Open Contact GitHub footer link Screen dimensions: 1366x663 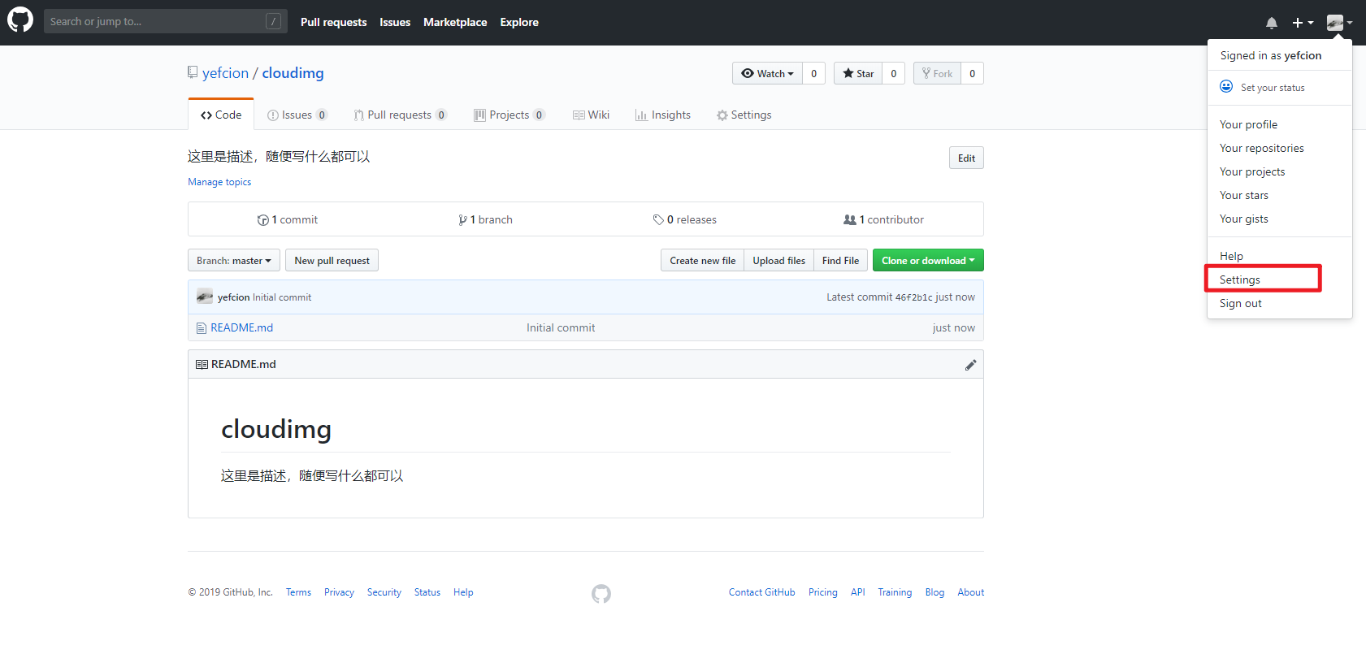tap(762, 592)
